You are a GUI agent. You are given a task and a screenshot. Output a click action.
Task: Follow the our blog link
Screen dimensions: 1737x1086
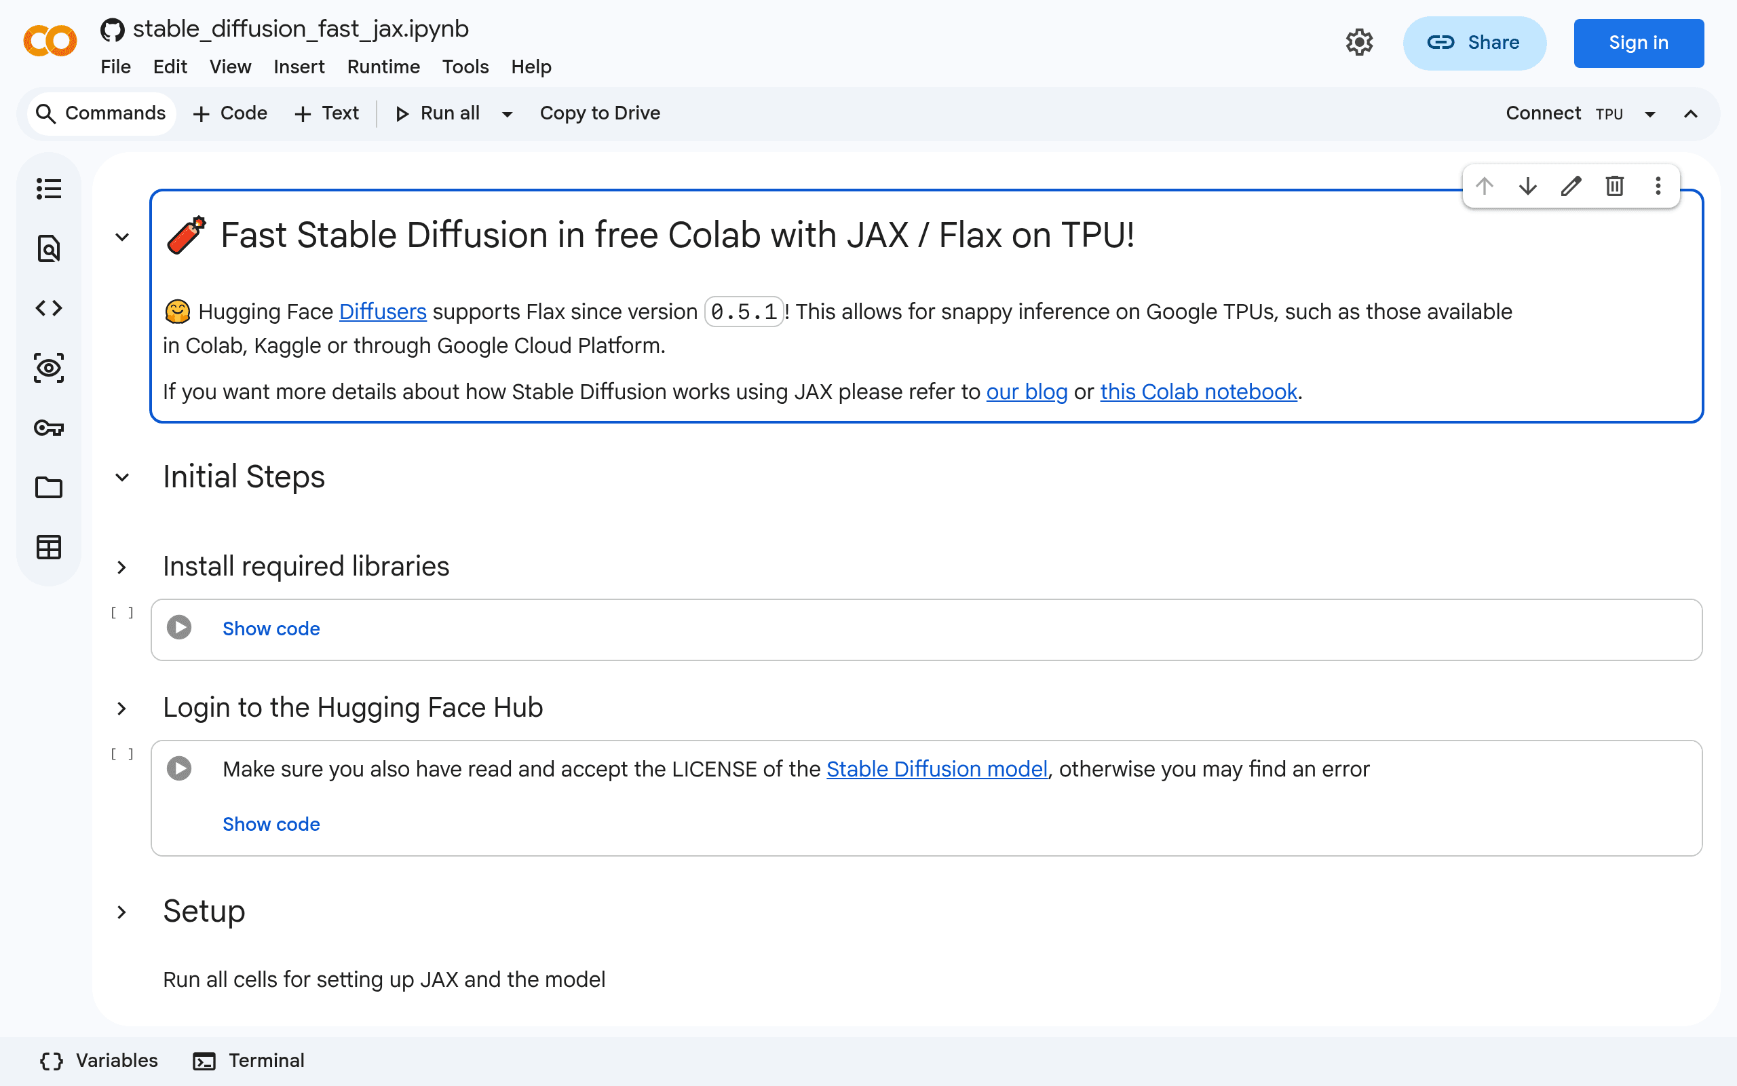[1027, 392]
